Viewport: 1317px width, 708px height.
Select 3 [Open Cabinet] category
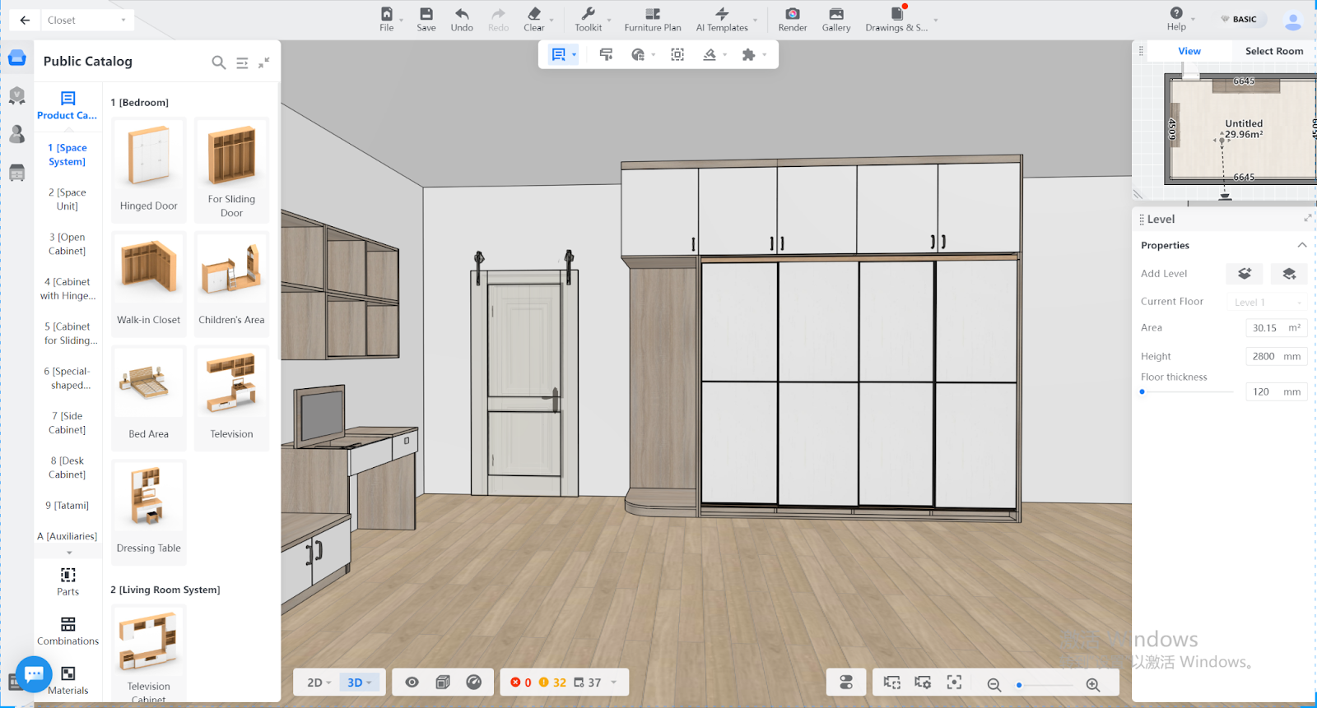pos(67,244)
